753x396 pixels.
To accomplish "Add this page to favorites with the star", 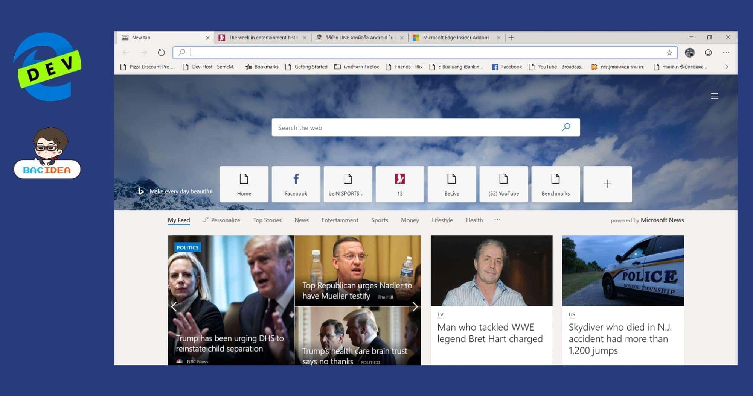I will pyautogui.click(x=669, y=53).
